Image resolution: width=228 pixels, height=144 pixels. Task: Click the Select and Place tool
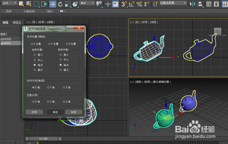(75, 4)
